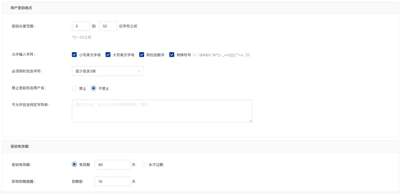Toggle the 特殊符号 checkbox
The image size is (401, 194).
point(172,54)
